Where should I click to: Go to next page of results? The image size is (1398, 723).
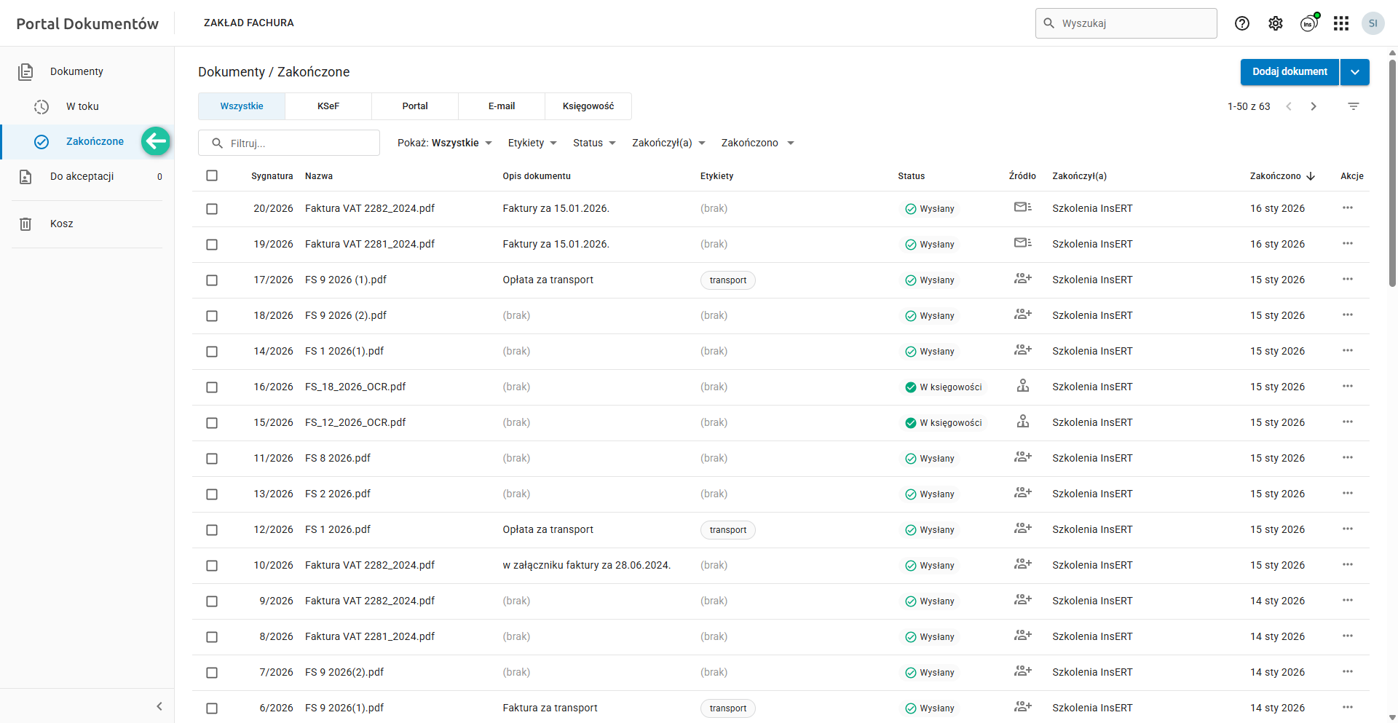coord(1314,106)
